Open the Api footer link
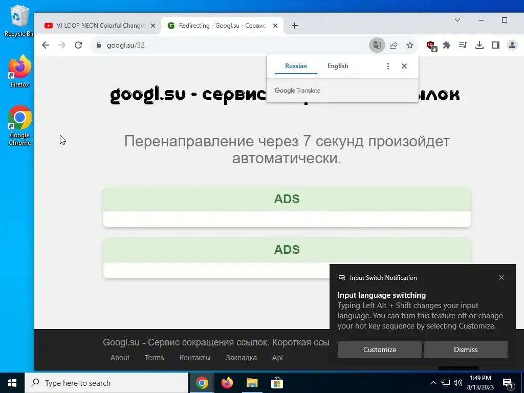This screenshot has width=524, height=393. [x=277, y=358]
